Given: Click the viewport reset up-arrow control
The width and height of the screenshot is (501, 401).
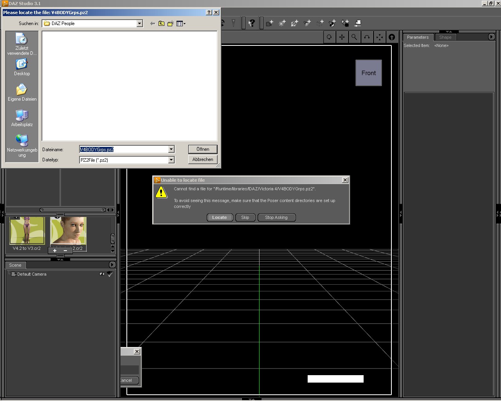Looking at the screenshot, I should (392, 37).
